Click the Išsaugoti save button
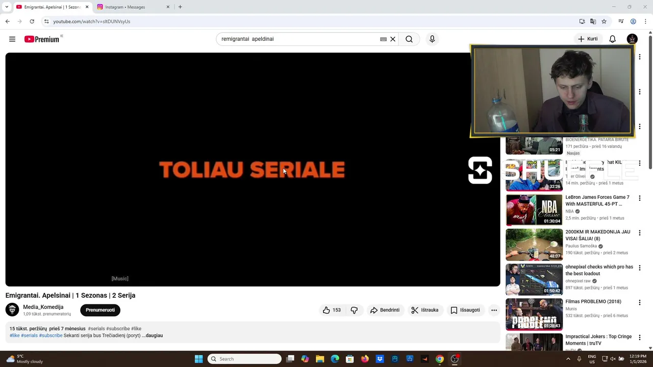 [465, 310]
